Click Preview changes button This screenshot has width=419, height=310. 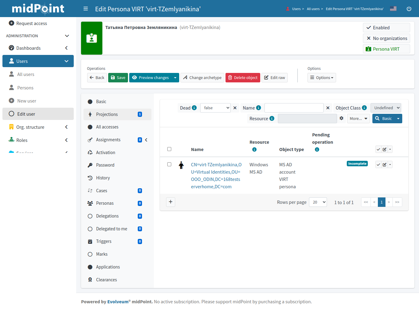coord(150,77)
